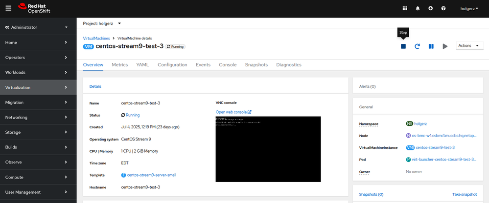Open the help question mark menu
This screenshot has width=489, height=203.
tap(443, 8)
